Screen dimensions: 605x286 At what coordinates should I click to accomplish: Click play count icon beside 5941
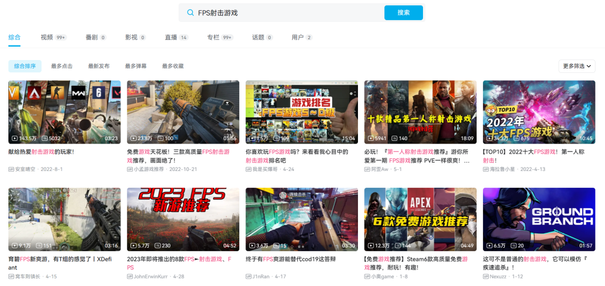371,138
